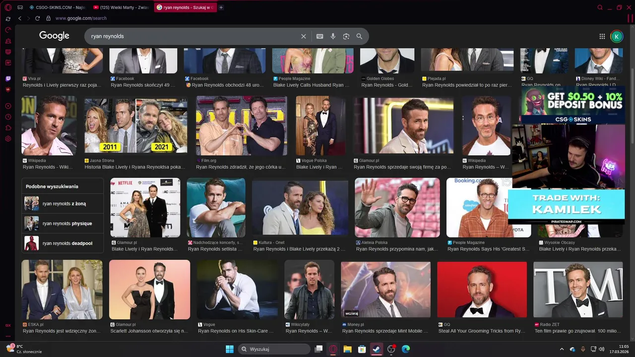Open the Twitch panel in sidebar
This screenshot has height=357, width=635.
tap(8, 79)
